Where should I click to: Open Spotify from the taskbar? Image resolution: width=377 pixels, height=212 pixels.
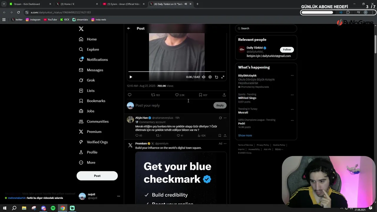tap(53, 208)
